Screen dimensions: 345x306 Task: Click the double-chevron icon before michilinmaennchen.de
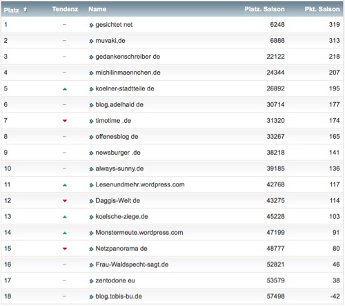(x=91, y=73)
